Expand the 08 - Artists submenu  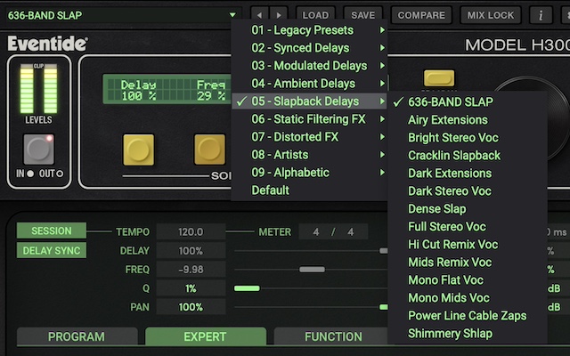(309, 155)
